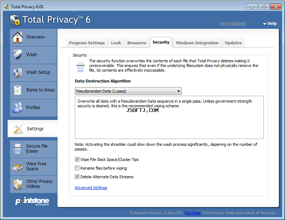Click the Wash Setup shield icon
285x220 pixels.
coord(18,72)
